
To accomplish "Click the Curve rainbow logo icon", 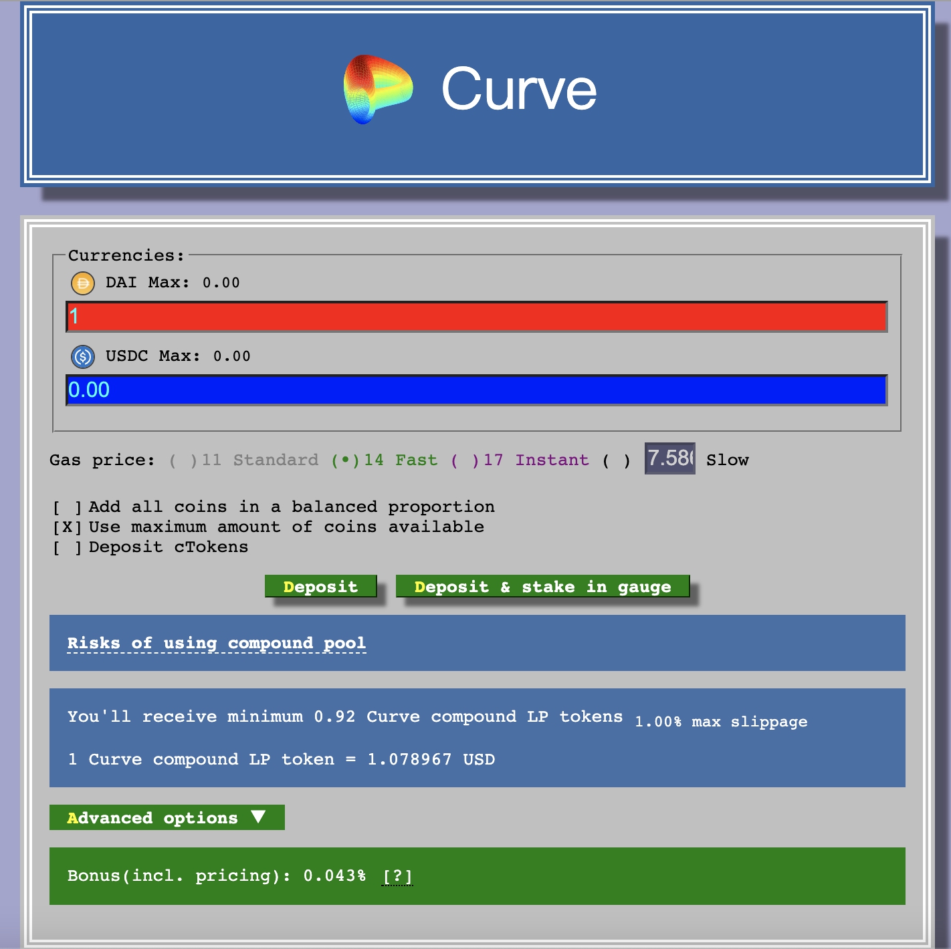I will 378,90.
